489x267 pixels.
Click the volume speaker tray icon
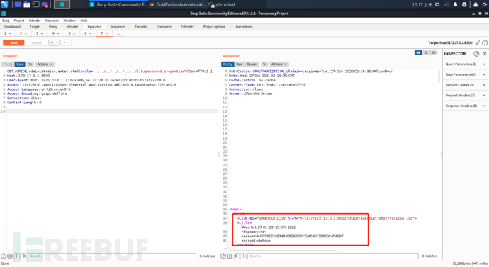click(446, 5)
